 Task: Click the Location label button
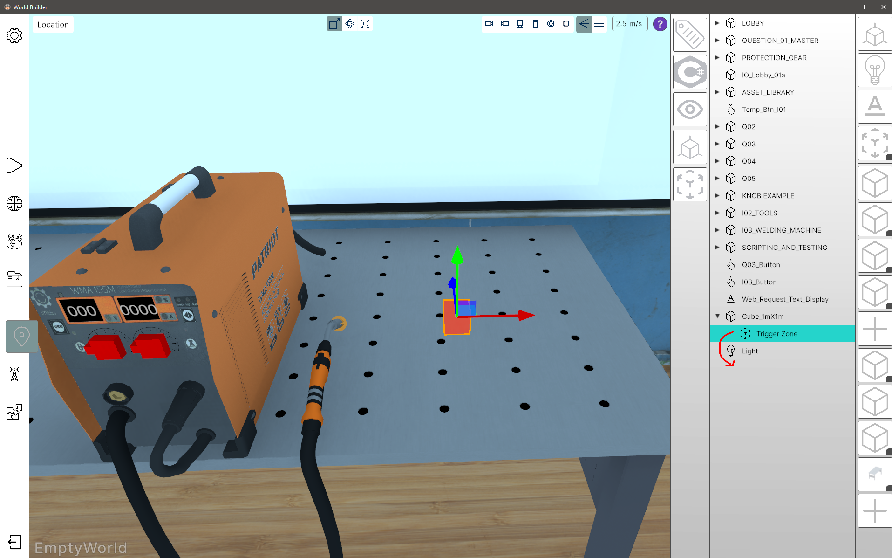click(x=53, y=25)
